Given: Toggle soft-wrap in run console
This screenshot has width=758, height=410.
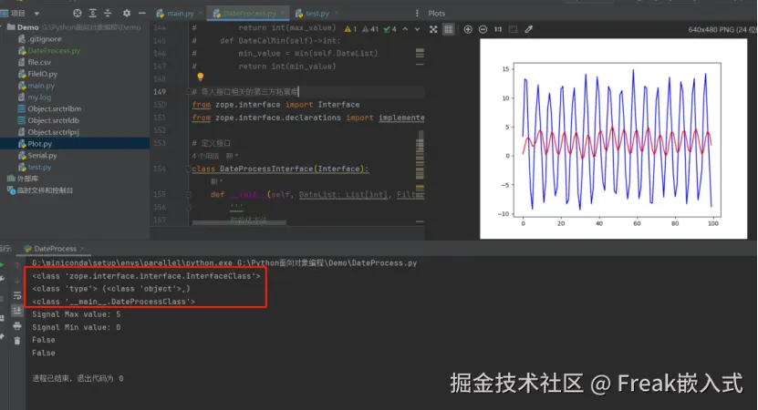Looking at the screenshot, I should click(17, 295).
